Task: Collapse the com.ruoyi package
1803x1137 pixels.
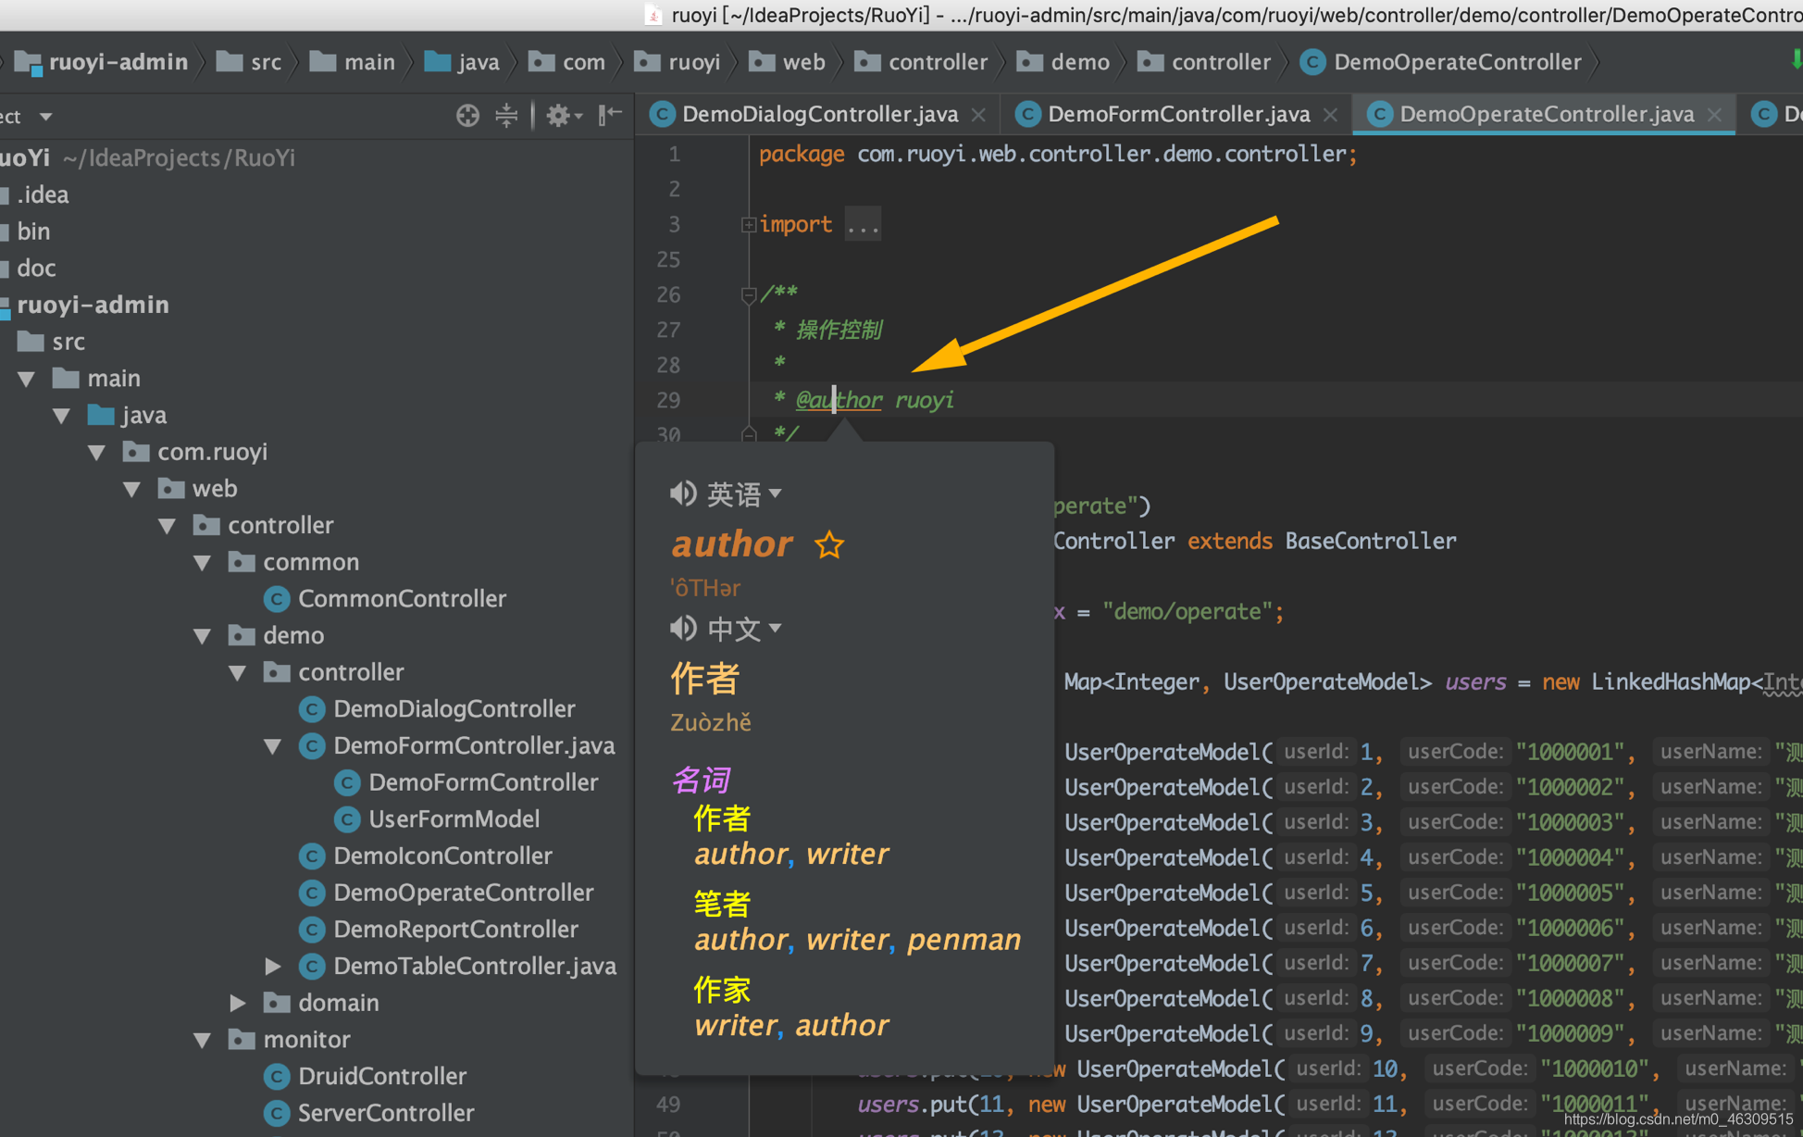Action: click(97, 452)
